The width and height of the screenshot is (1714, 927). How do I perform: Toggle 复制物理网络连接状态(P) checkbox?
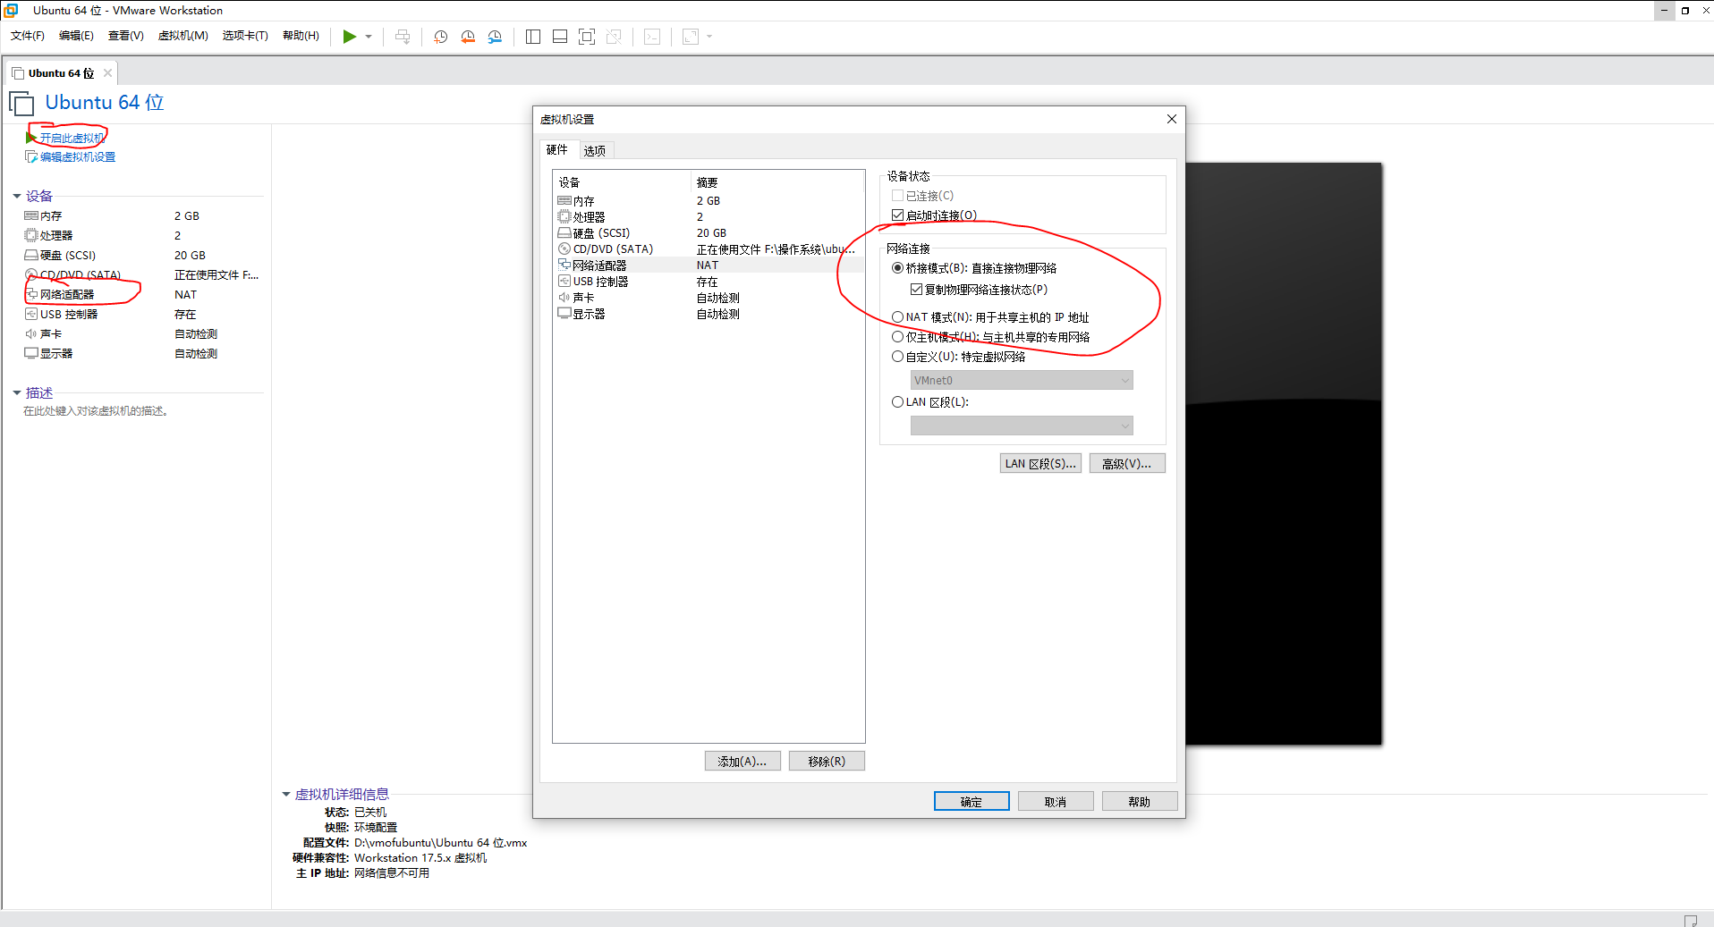(x=916, y=290)
